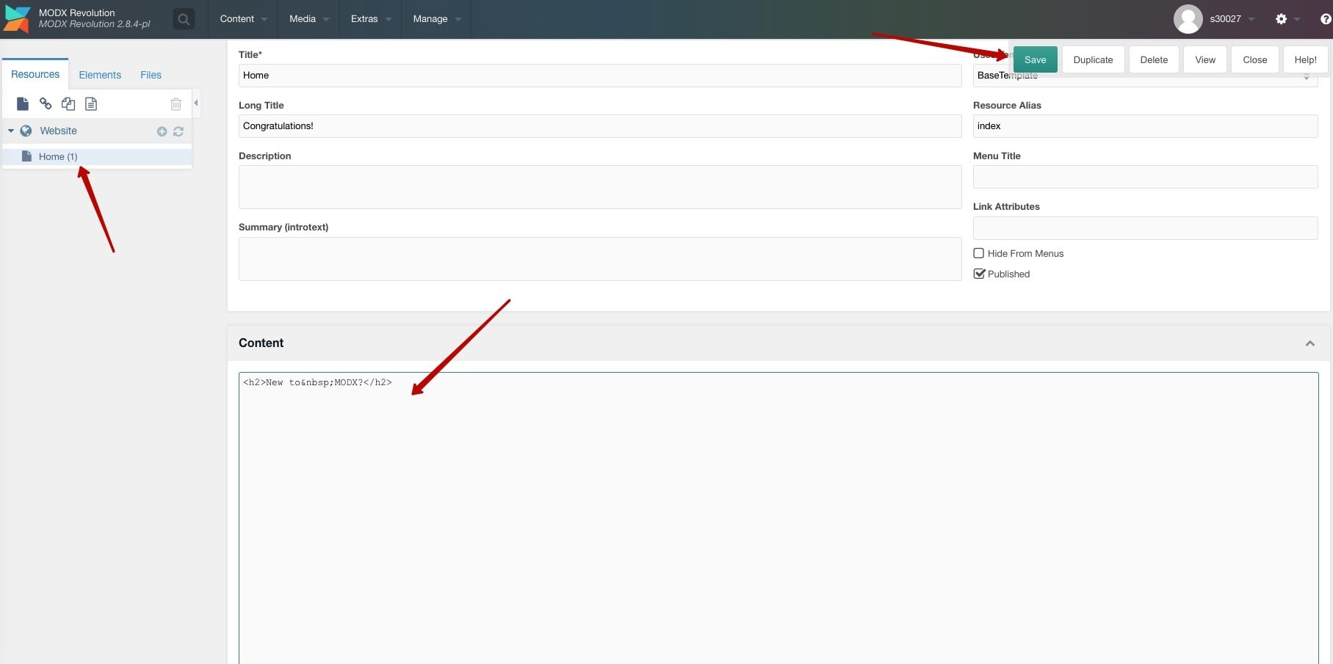This screenshot has height=664, width=1333.
Task: Open the Manage menu
Action: (436, 19)
